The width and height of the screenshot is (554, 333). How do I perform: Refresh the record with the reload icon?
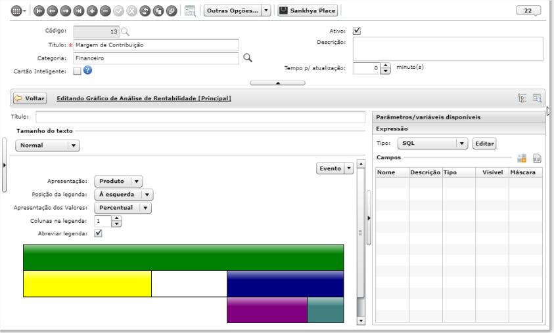(x=145, y=11)
